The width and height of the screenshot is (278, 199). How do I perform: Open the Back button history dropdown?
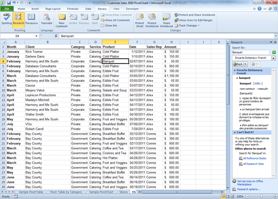point(246,64)
